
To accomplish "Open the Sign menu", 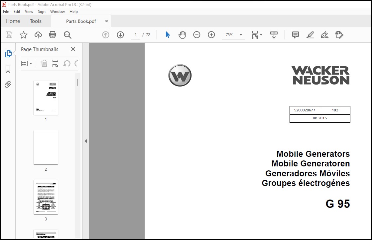I will [x=42, y=11].
